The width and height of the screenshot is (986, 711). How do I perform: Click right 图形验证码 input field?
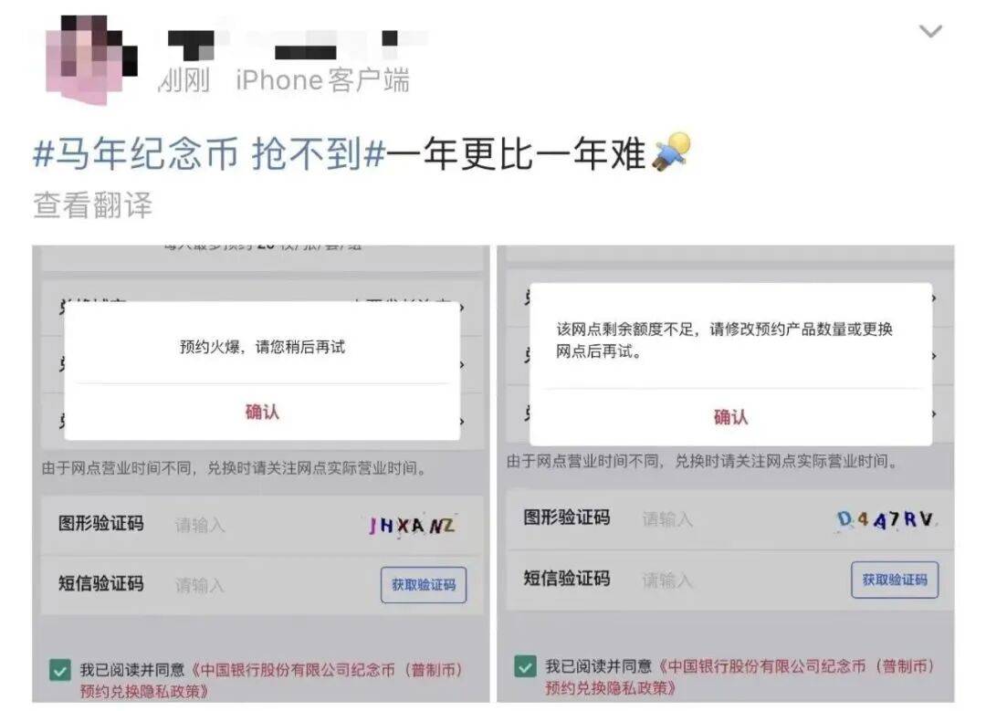[x=729, y=519]
